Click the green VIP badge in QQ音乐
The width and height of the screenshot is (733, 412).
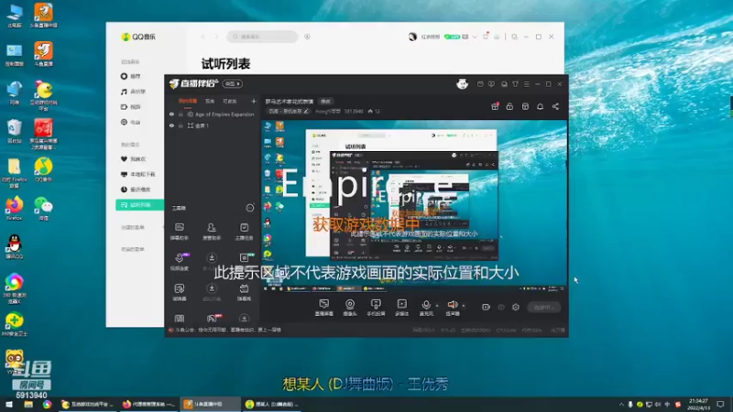[x=452, y=37]
